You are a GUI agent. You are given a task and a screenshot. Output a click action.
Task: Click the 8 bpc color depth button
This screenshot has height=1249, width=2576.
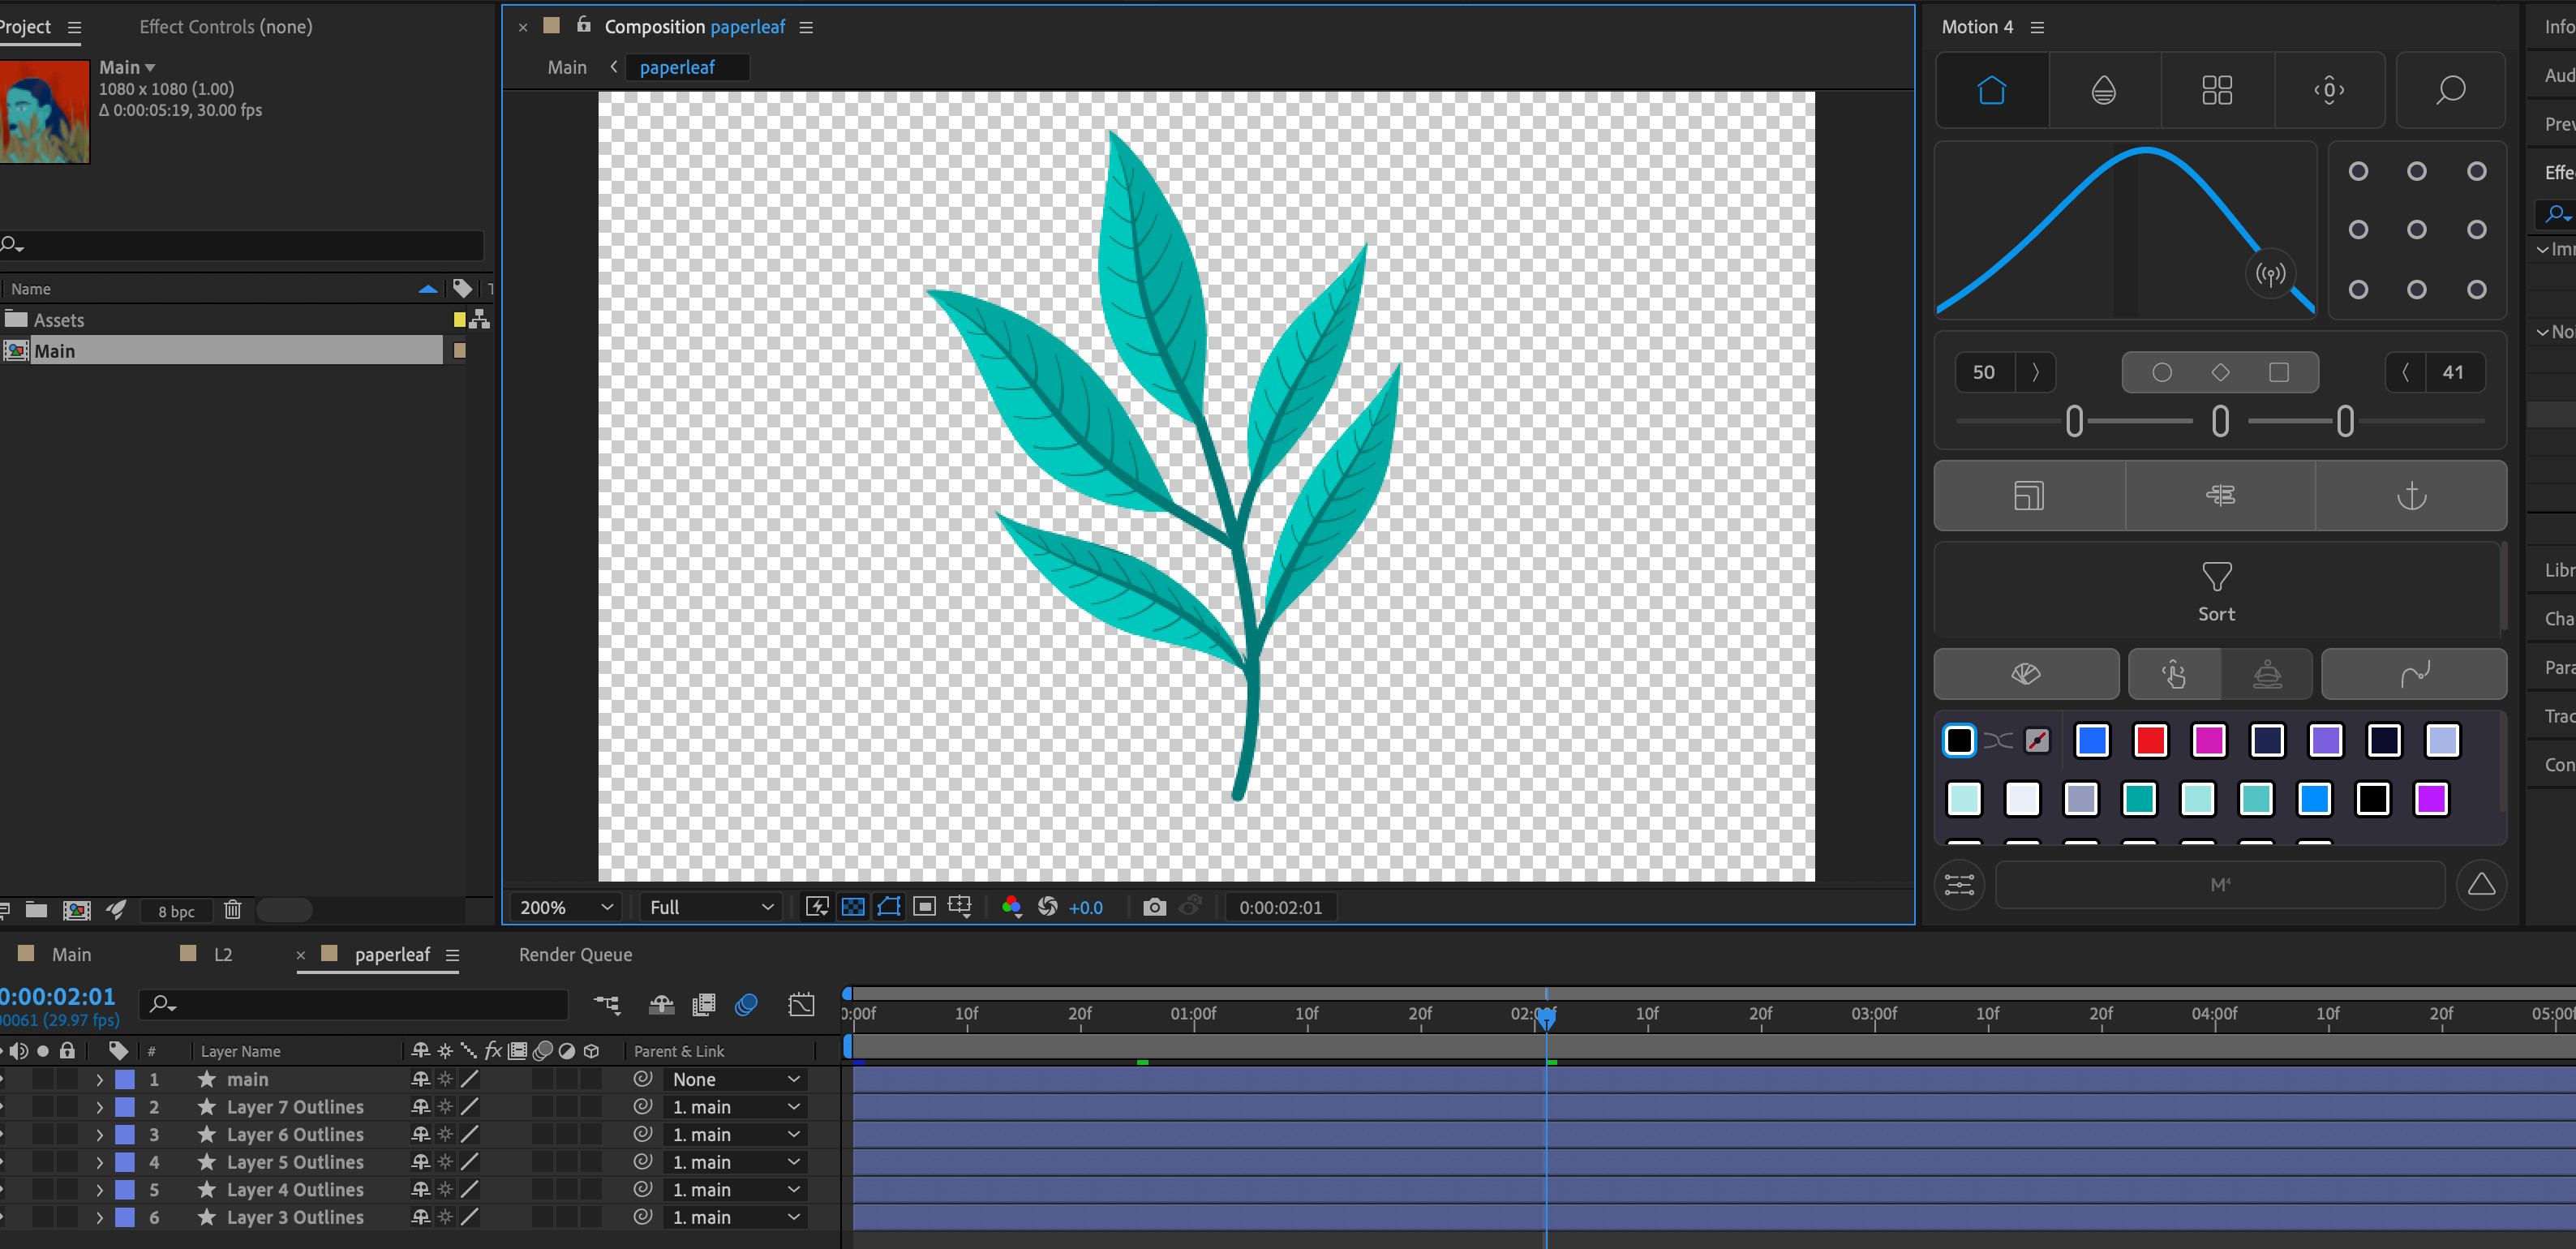176,911
